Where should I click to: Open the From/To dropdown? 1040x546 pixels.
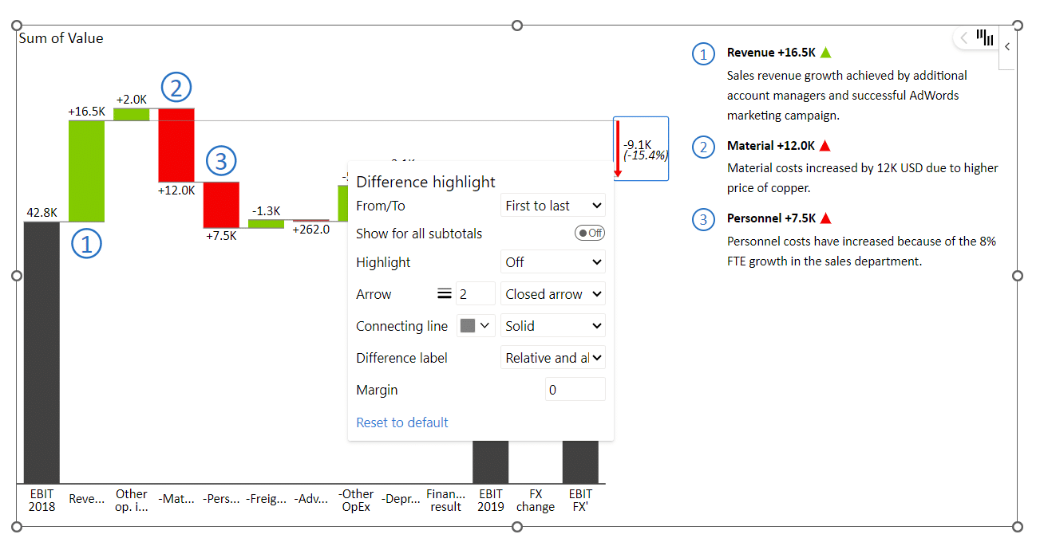pyautogui.click(x=553, y=205)
